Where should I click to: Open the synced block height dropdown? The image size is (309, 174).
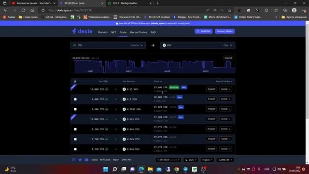[168, 160]
